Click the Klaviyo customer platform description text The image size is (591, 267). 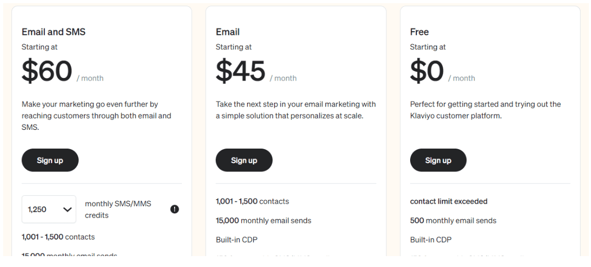click(486, 110)
